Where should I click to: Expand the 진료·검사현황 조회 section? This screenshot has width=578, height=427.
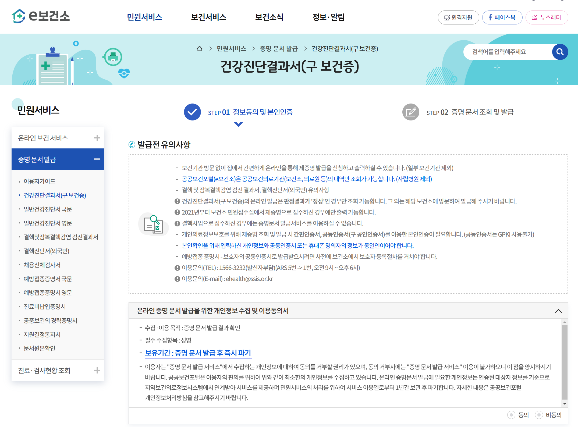point(97,370)
